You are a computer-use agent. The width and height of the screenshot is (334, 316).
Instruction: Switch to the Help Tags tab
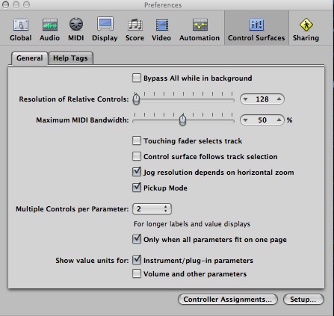point(70,58)
